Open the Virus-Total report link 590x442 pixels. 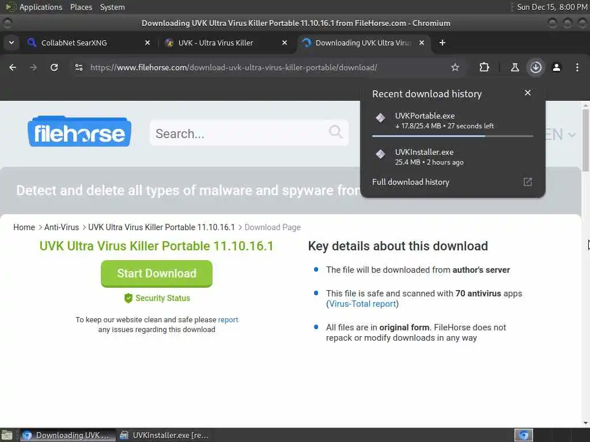tap(362, 304)
